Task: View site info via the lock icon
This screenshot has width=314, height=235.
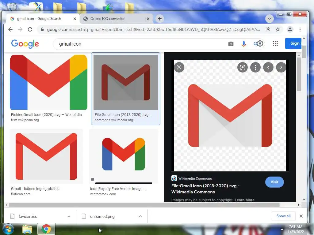Action: [42, 30]
